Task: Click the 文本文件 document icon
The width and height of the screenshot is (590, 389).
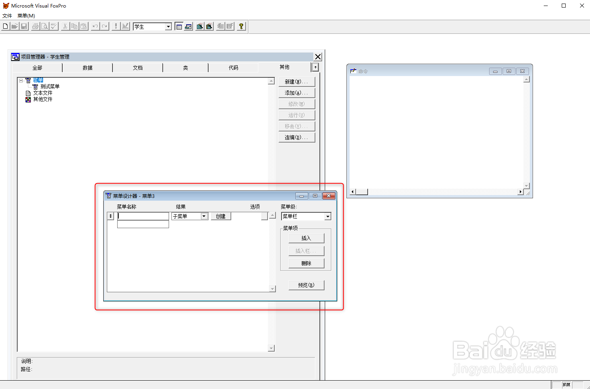Action: pyautogui.click(x=28, y=93)
